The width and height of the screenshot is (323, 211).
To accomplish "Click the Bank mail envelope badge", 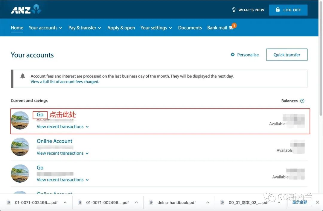I will 231,27.
